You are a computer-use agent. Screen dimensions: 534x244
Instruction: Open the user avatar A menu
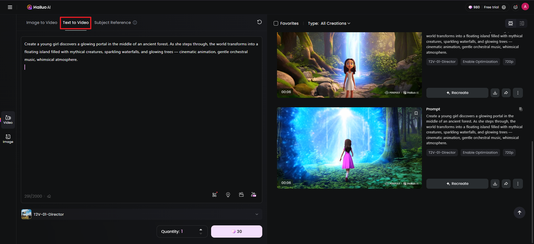(x=525, y=7)
